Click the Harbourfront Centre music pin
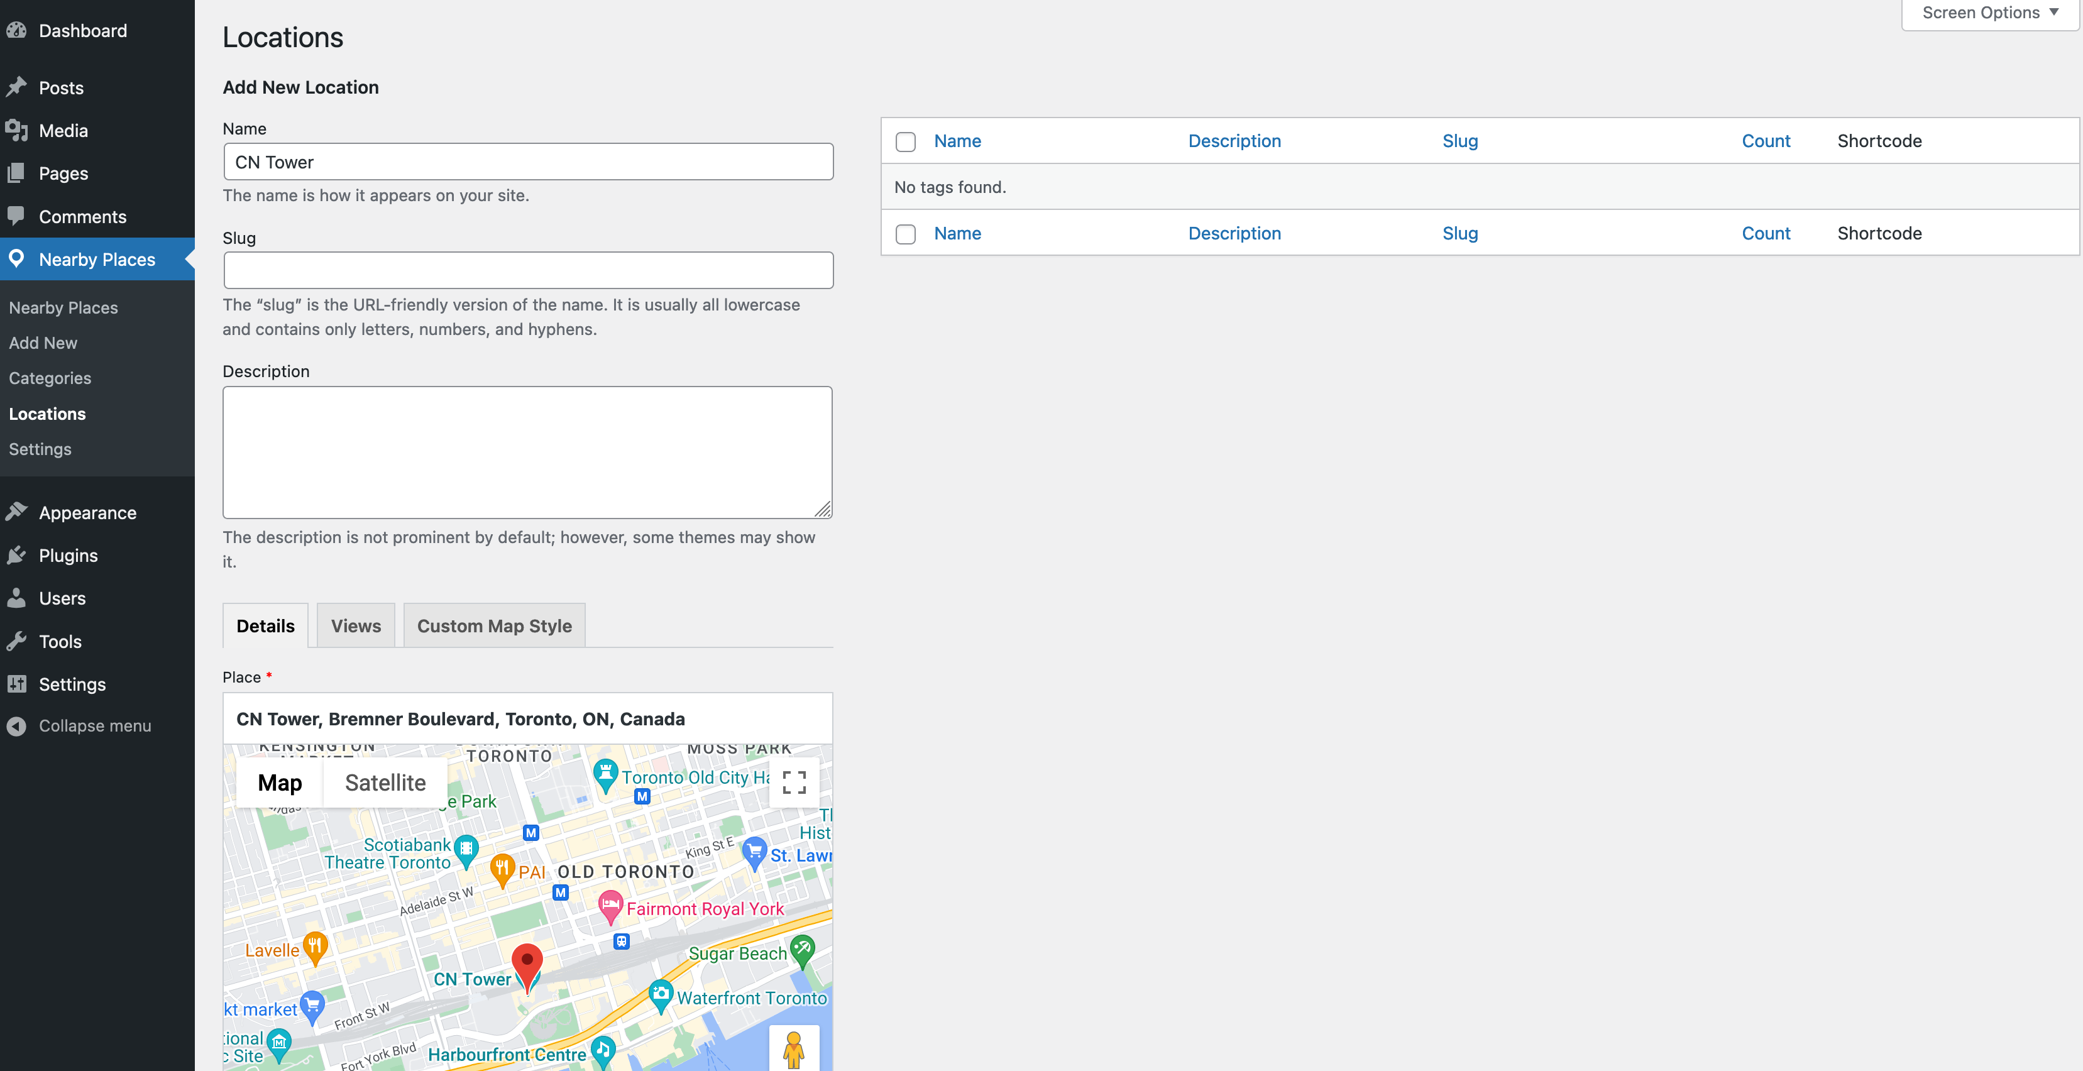The image size is (2083, 1071). tap(603, 1053)
